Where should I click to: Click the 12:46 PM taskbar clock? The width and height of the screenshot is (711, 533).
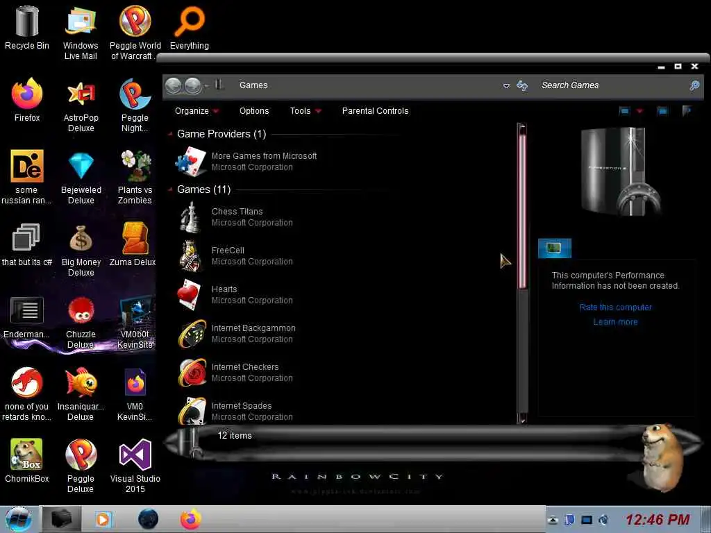[657, 519]
